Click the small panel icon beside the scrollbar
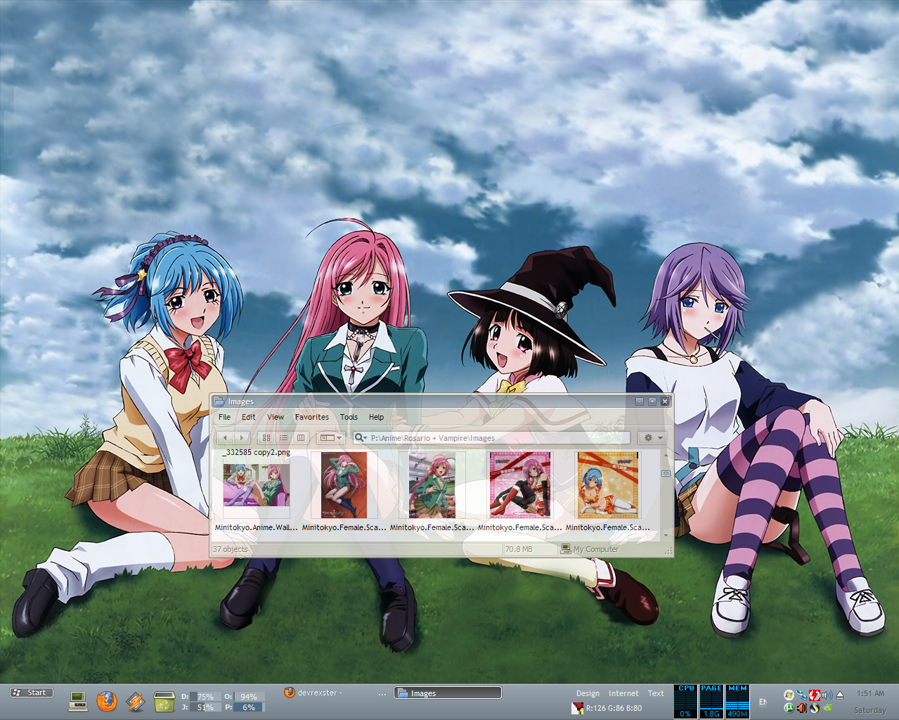This screenshot has height=720, width=899. tap(666, 473)
